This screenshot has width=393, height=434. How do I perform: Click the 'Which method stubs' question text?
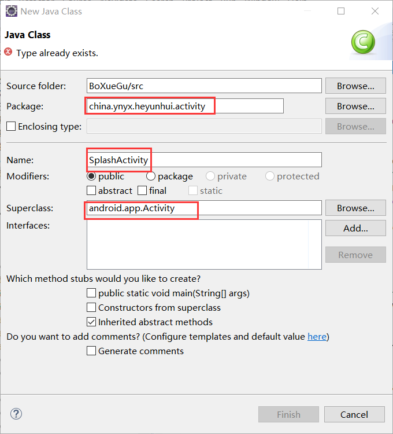pyautogui.click(x=103, y=278)
